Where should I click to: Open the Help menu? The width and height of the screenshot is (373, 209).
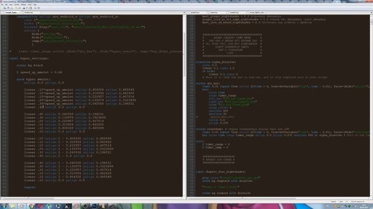35,5
